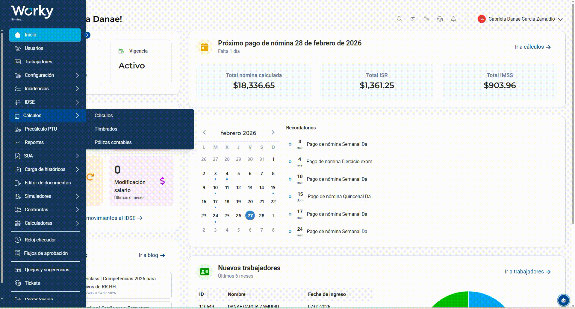Click the Trabajadores ID card sidebar icon
The height and width of the screenshot is (309, 575).
[x=18, y=62]
